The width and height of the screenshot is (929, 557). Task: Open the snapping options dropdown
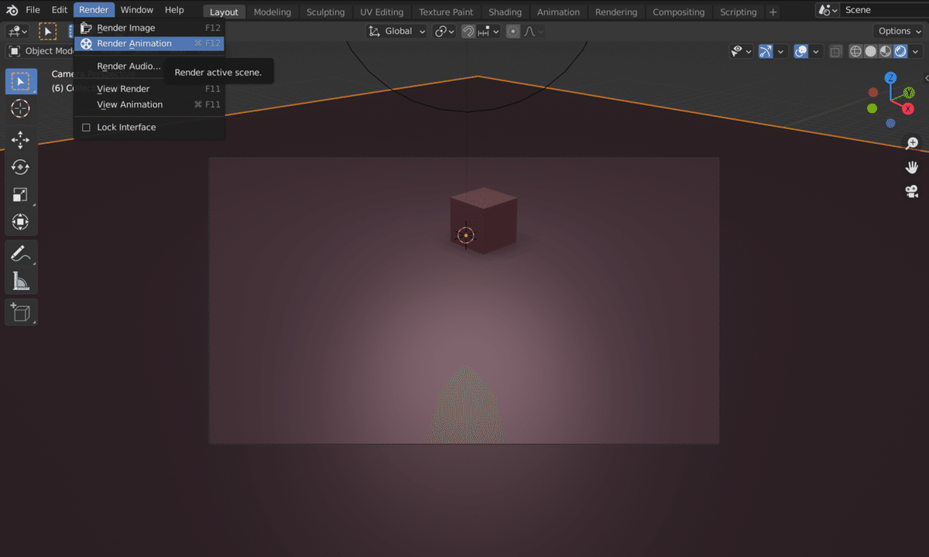click(488, 31)
